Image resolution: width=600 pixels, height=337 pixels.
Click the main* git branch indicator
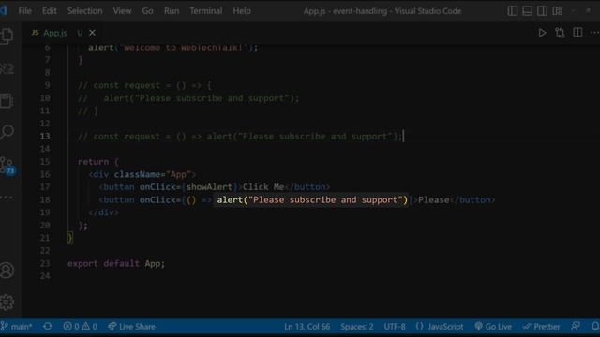[x=17, y=327]
